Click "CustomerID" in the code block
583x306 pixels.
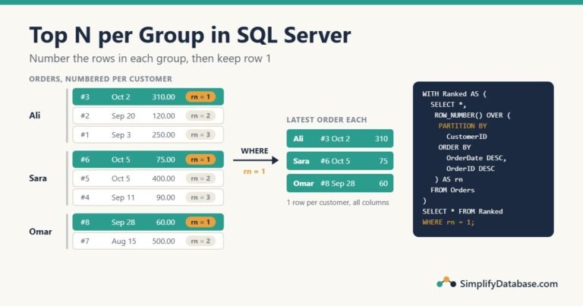(467, 137)
